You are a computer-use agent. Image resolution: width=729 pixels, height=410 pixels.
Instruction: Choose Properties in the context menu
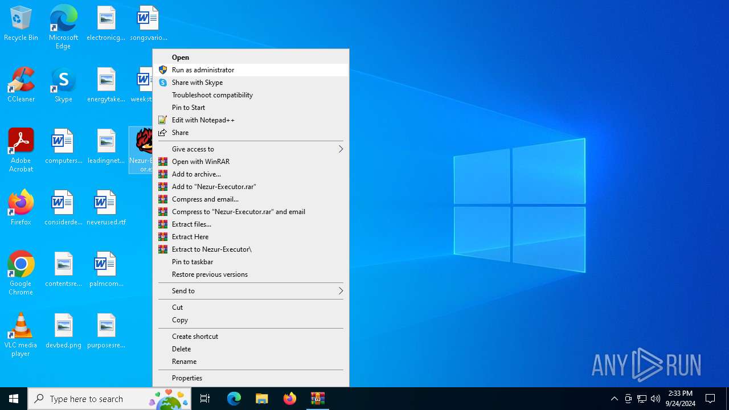point(251,378)
